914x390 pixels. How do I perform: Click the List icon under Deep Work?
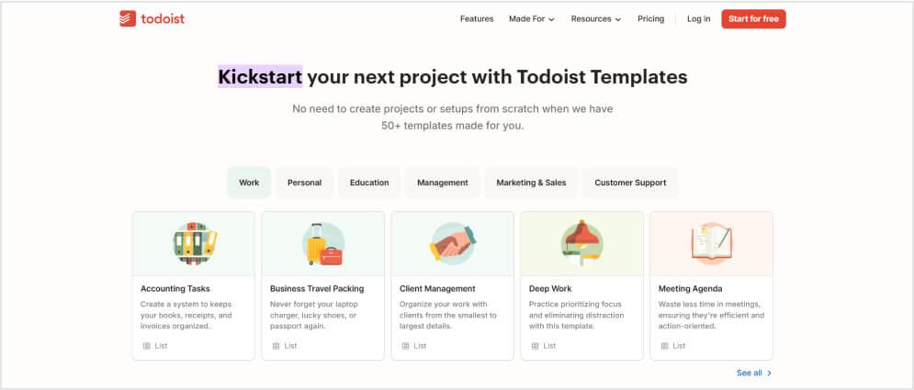pyautogui.click(x=536, y=346)
